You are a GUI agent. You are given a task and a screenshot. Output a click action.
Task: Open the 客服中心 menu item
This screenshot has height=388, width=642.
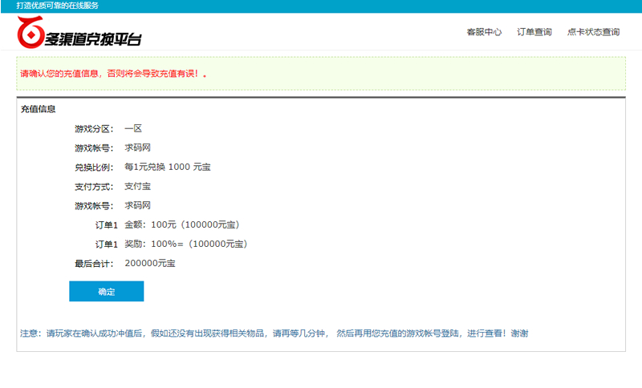point(484,33)
